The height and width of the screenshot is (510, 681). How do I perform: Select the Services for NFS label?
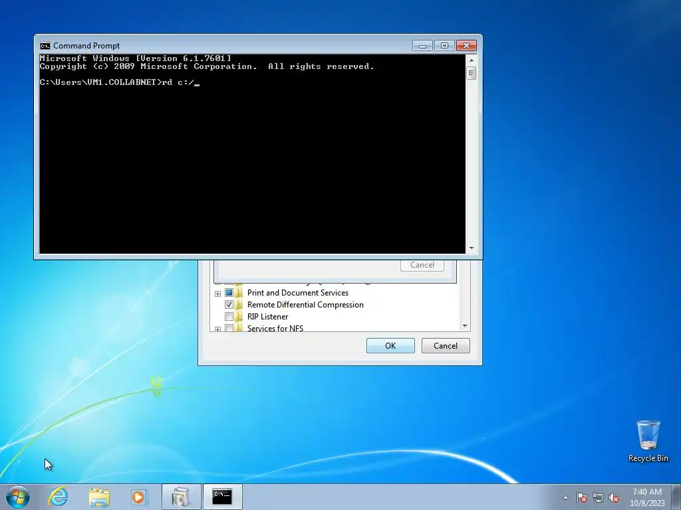(275, 328)
